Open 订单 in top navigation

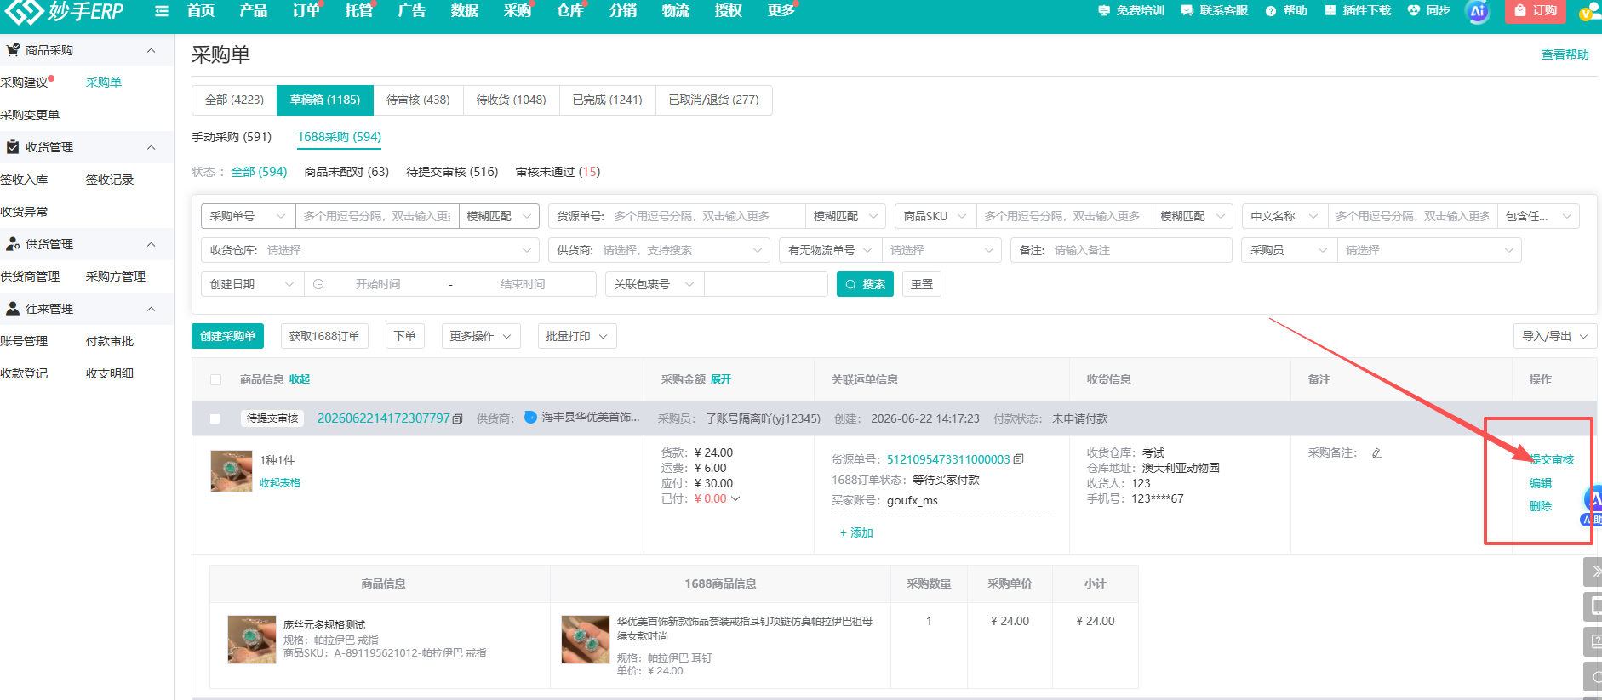pyautogui.click(x=306, y=10)
